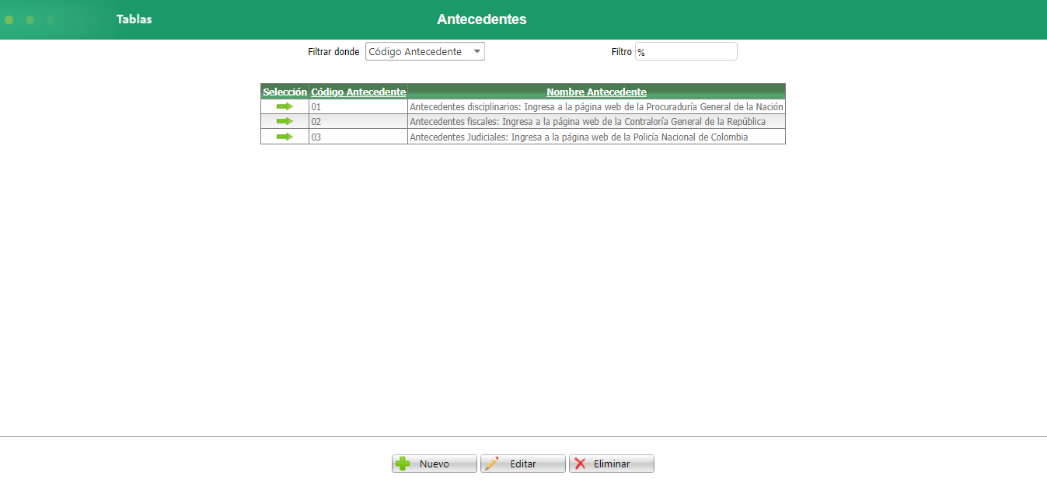Sort by Nombre Antecedente column header
Image resolution: width=1047 pixels, height=493 pixels.
pyautogui.click(x=596, y=92)
